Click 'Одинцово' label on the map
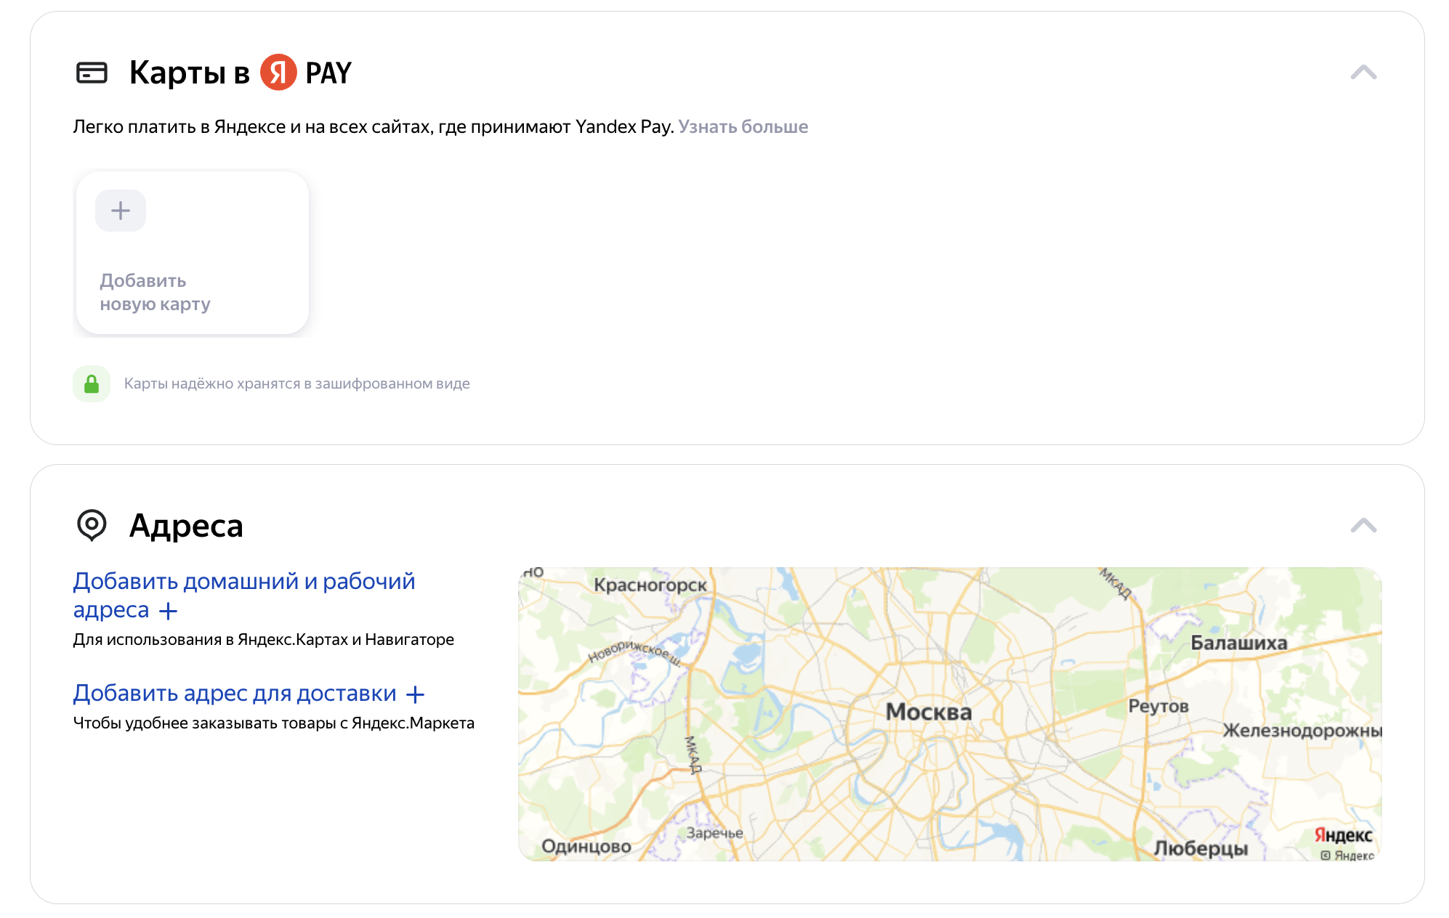1449x918 pixels. click(586, 847)
